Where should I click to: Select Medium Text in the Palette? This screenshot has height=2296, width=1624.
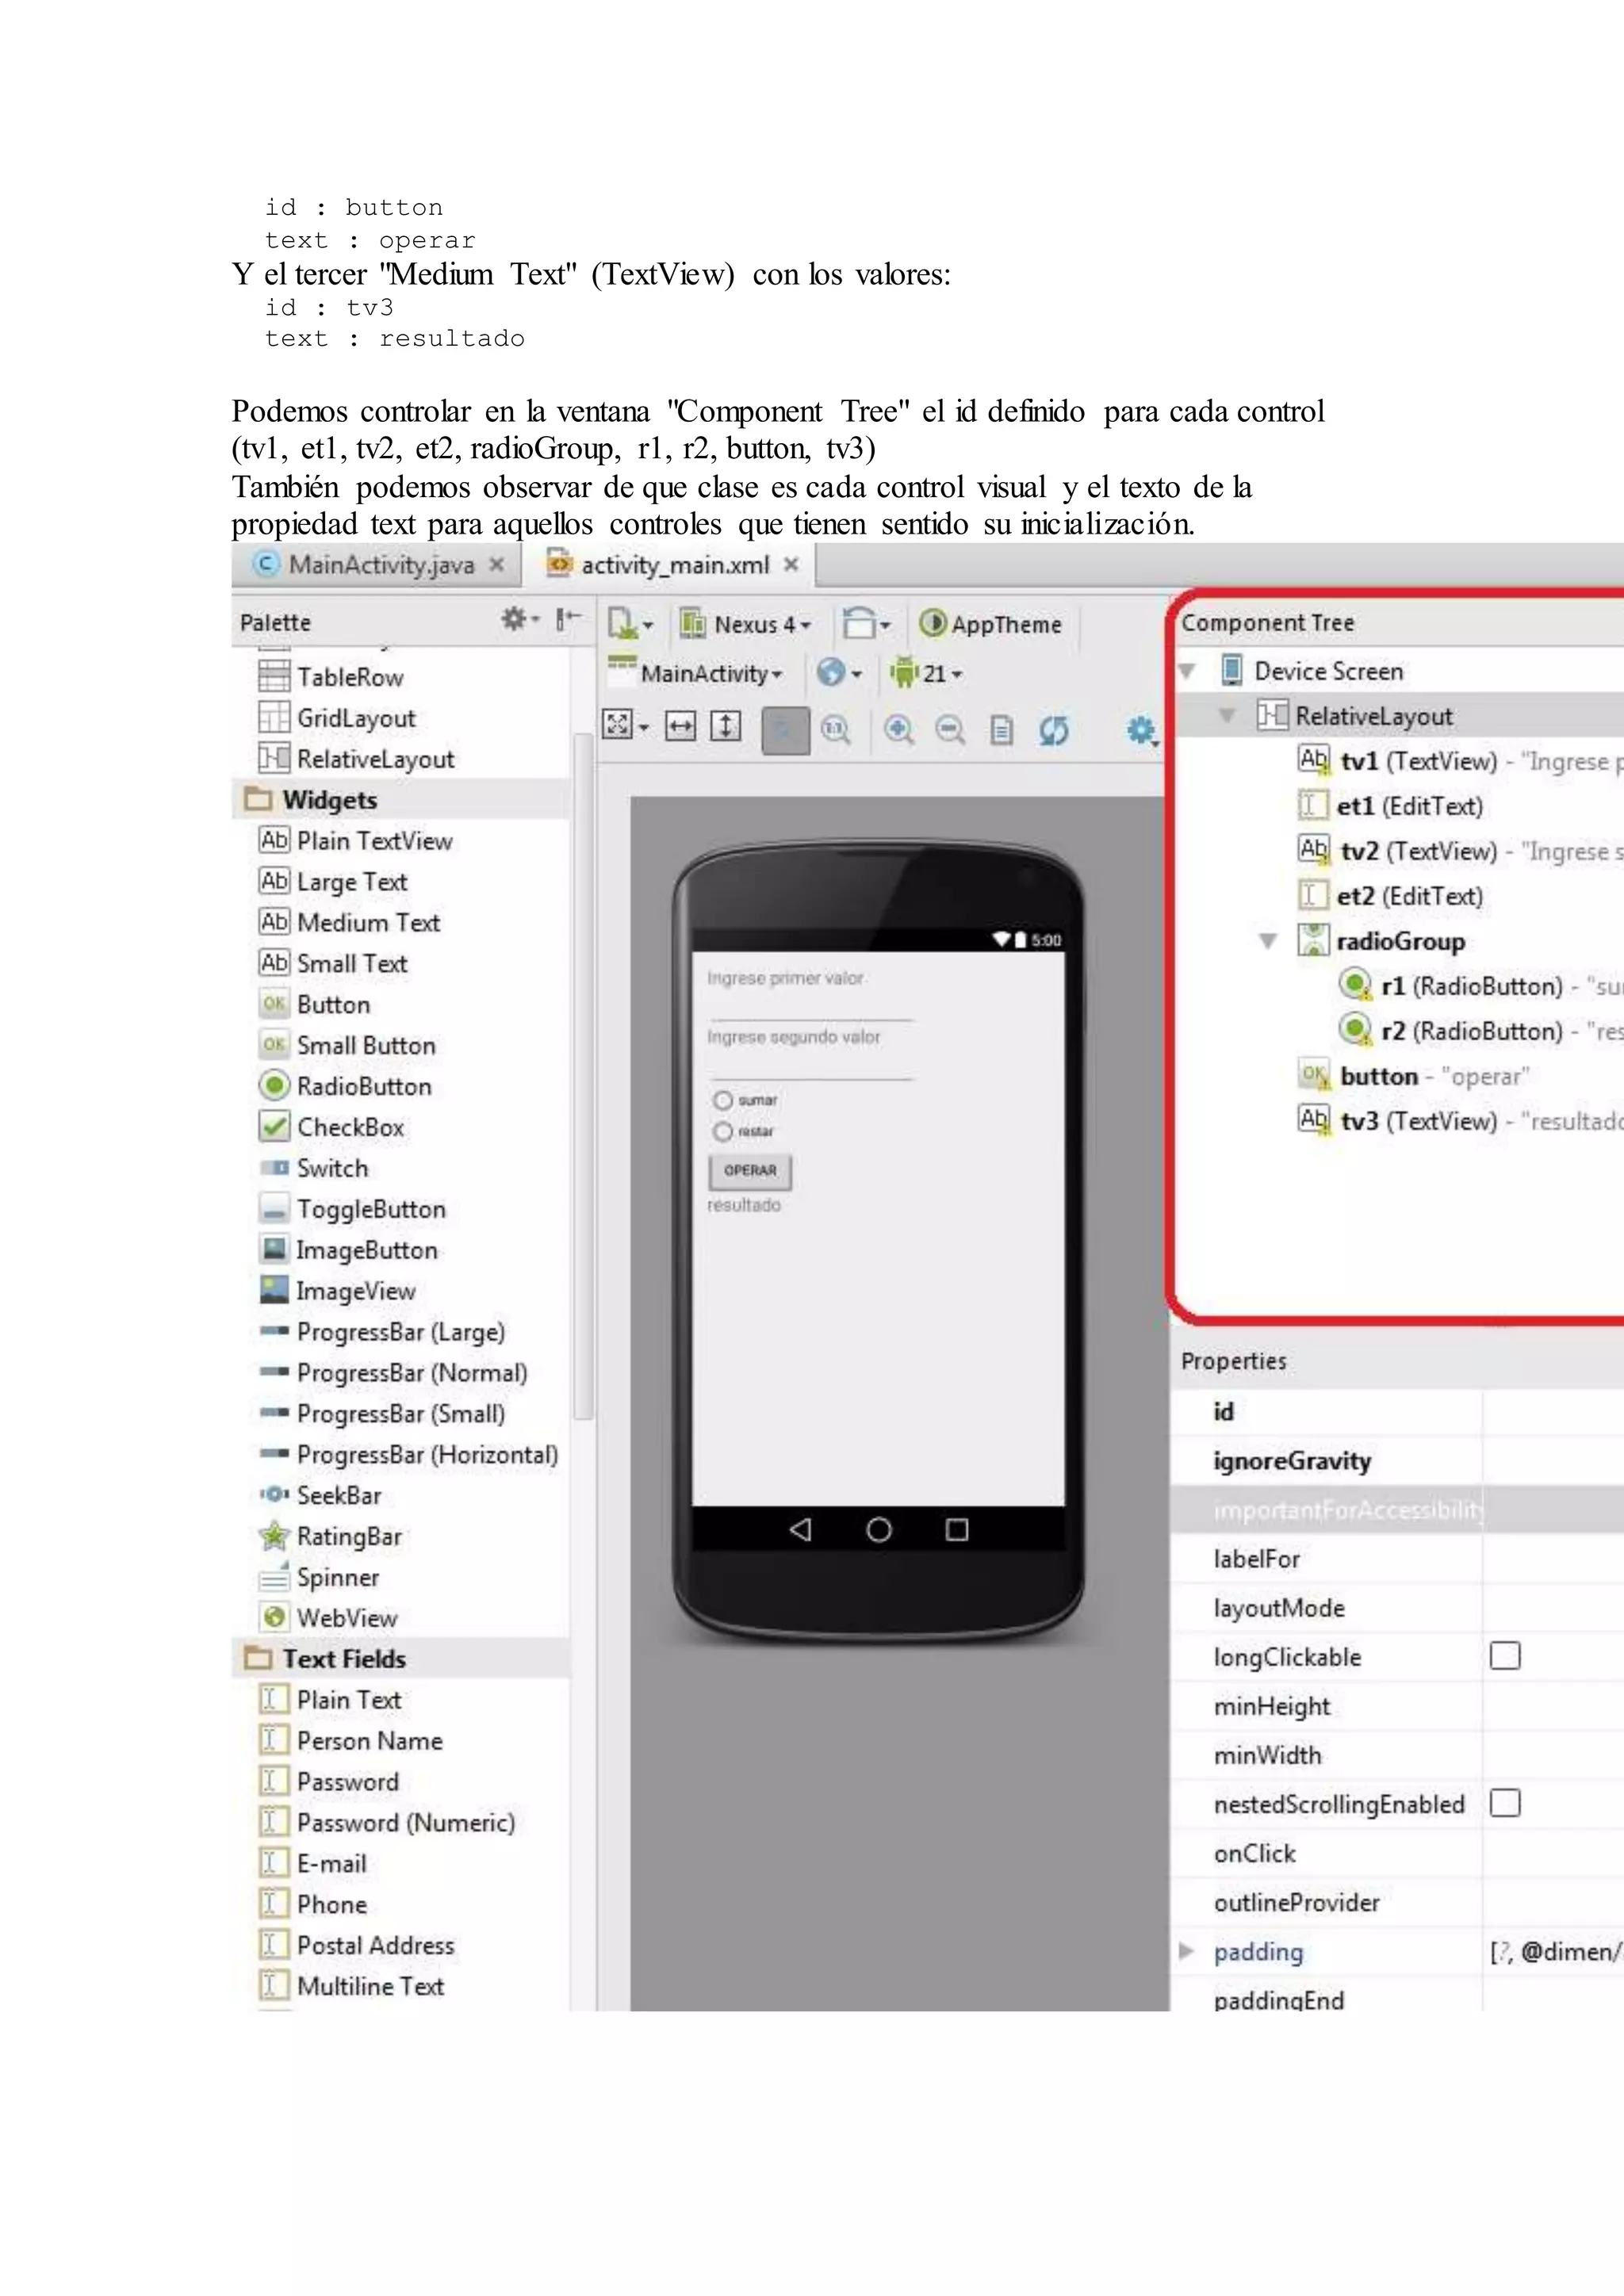349,922
